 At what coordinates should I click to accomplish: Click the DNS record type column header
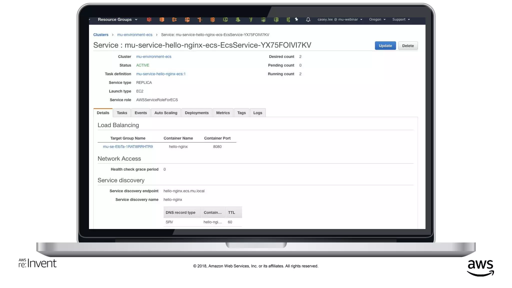point(180,212)
